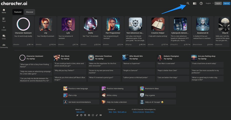Click Play a game
The width and height of the screenshot is (231, 120).
(x=158, y=95)
